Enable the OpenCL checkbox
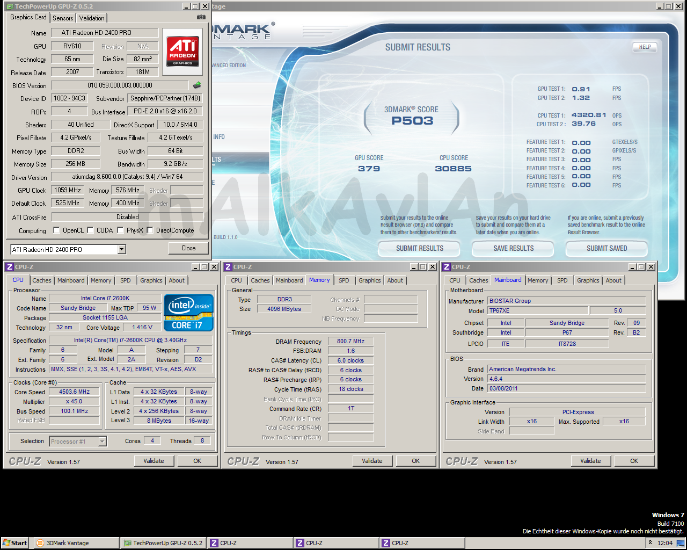This screenshot has height=550, width=687. coord(56,230)
